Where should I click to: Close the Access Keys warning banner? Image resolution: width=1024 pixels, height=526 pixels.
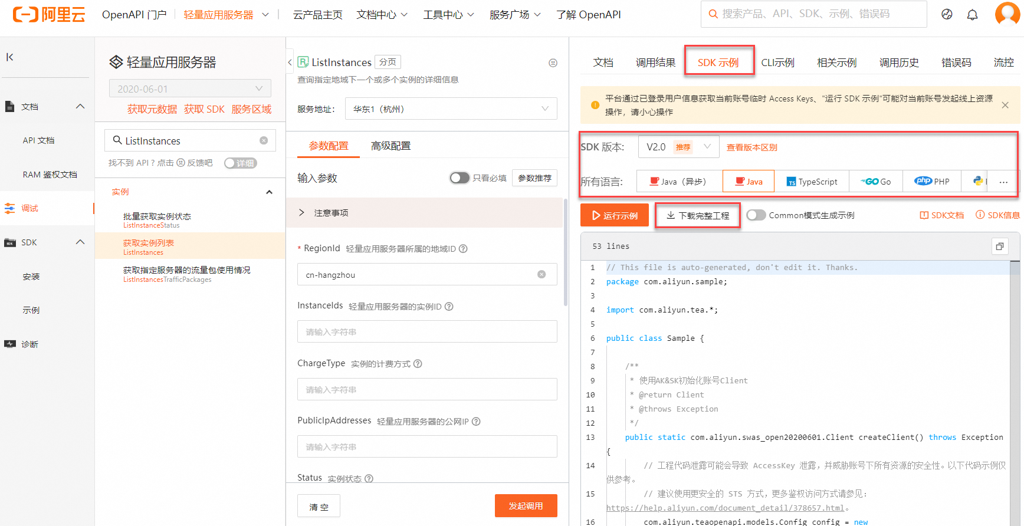pos(1005,105)
